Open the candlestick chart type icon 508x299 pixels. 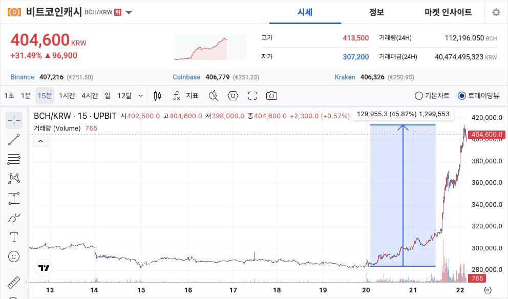[157, 96]
